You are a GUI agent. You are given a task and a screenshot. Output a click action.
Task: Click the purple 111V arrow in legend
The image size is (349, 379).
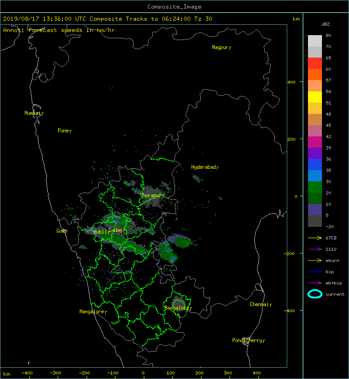[315, 249]
